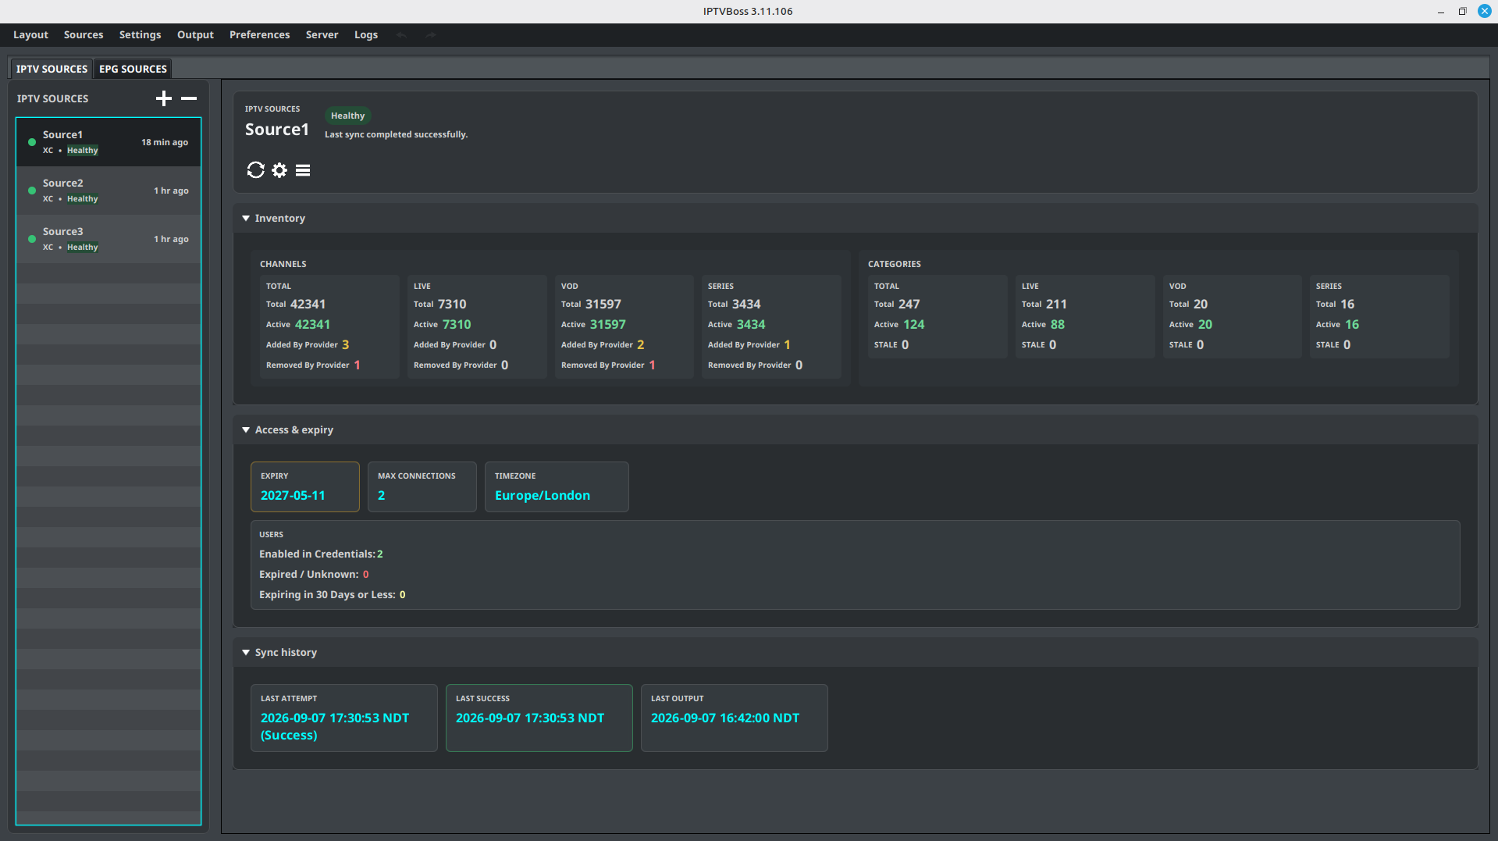Click the refresh sync icon for Source1

pyautogui.click(x=255, y=169)
